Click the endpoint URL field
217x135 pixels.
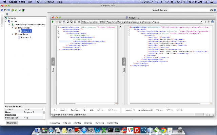click(x=141, y=22)
